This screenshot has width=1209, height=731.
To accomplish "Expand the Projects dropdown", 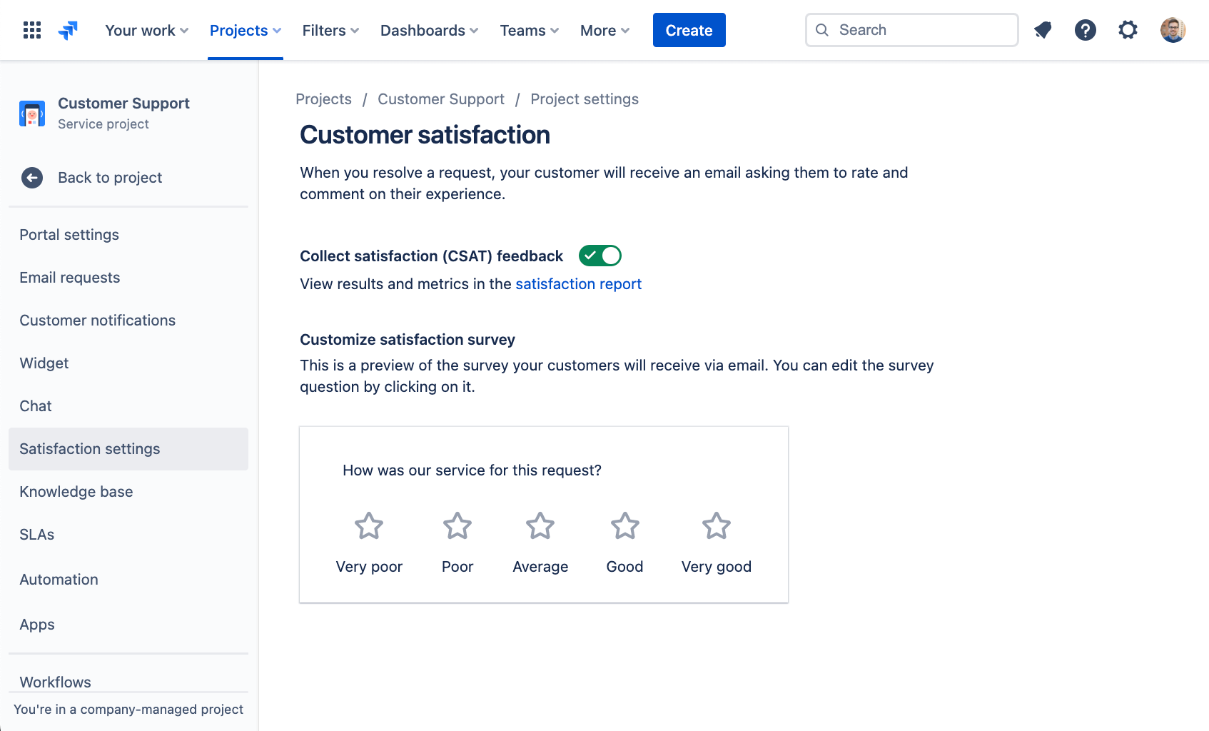I will 245,30.
